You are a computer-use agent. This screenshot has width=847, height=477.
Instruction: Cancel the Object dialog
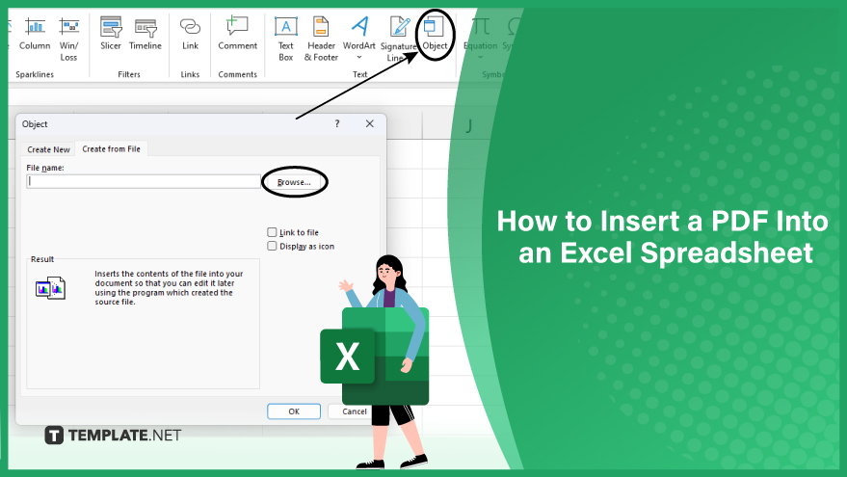tap(355, 411)
